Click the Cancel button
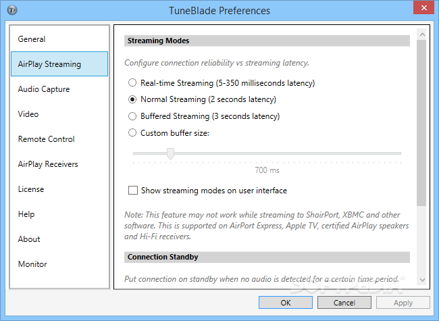439x321 pixels. [x=344, y=303]
